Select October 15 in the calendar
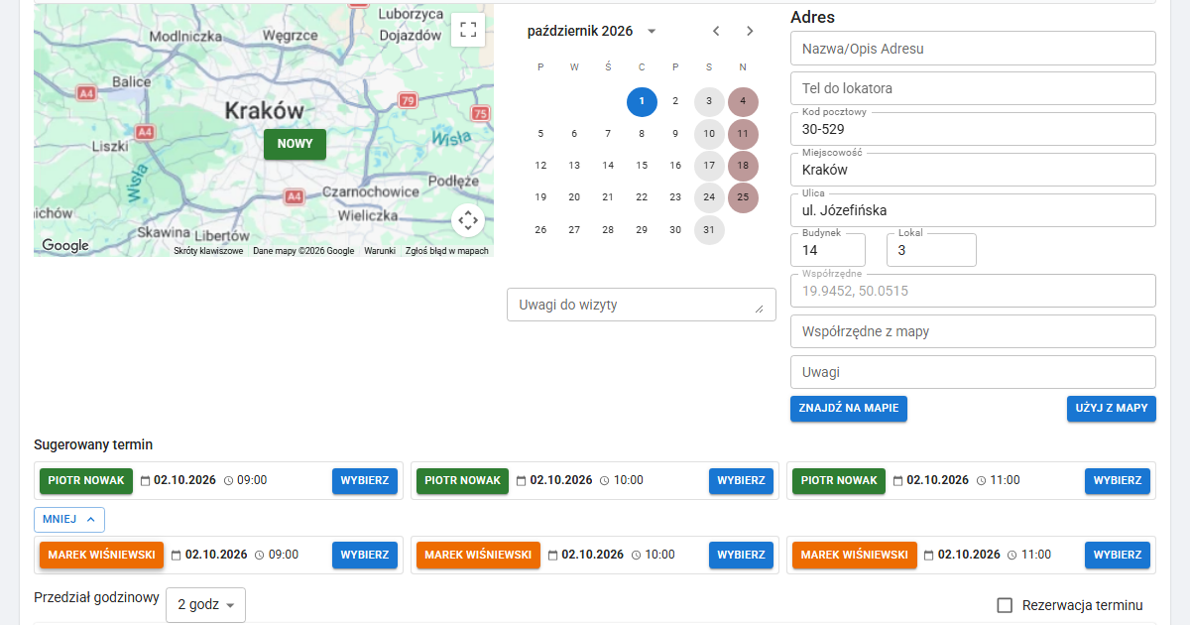This screenshot has height=625, width=1190. tap(642, 166)
